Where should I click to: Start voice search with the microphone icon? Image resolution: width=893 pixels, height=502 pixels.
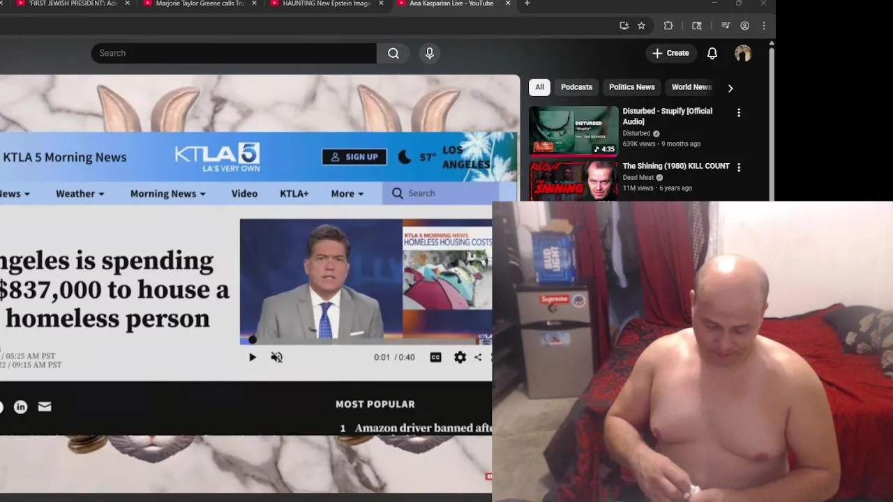[430, 53]
